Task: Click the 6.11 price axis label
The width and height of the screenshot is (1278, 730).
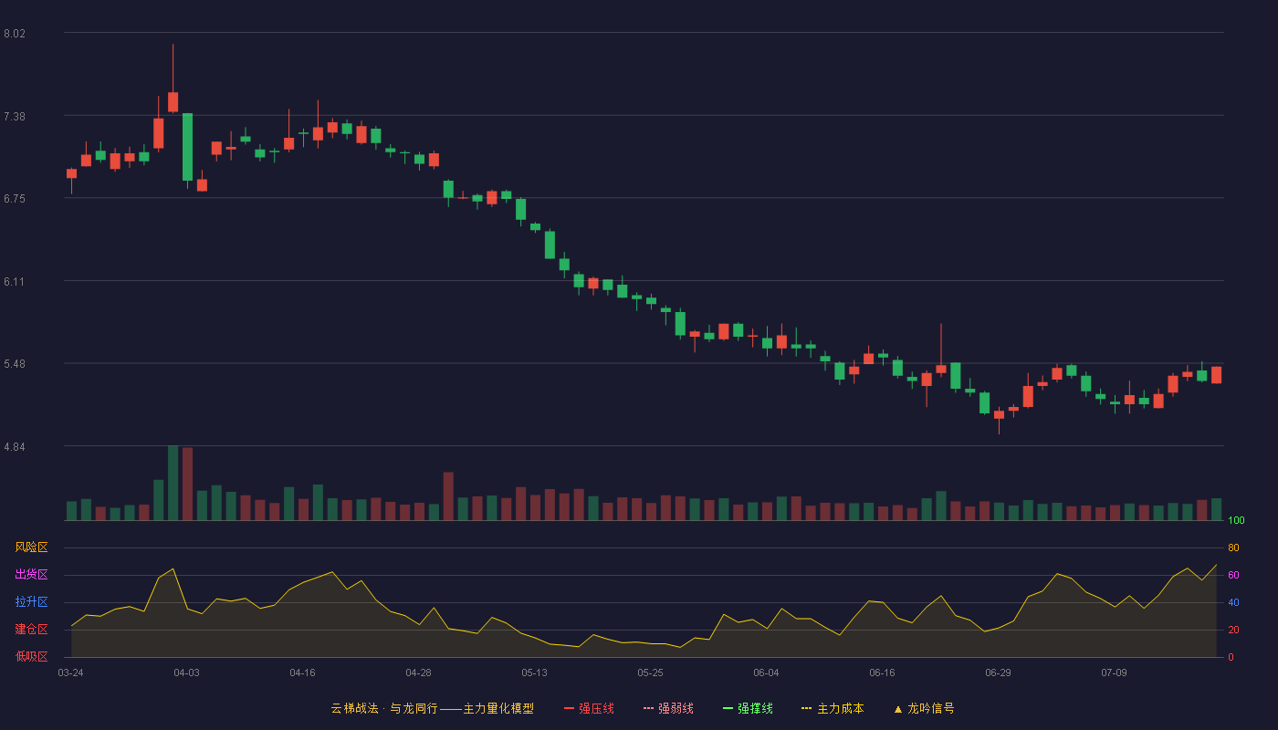Action: pos(15,282)
